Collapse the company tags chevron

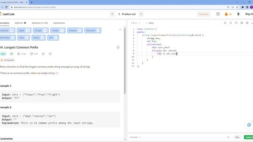(120, 30)
